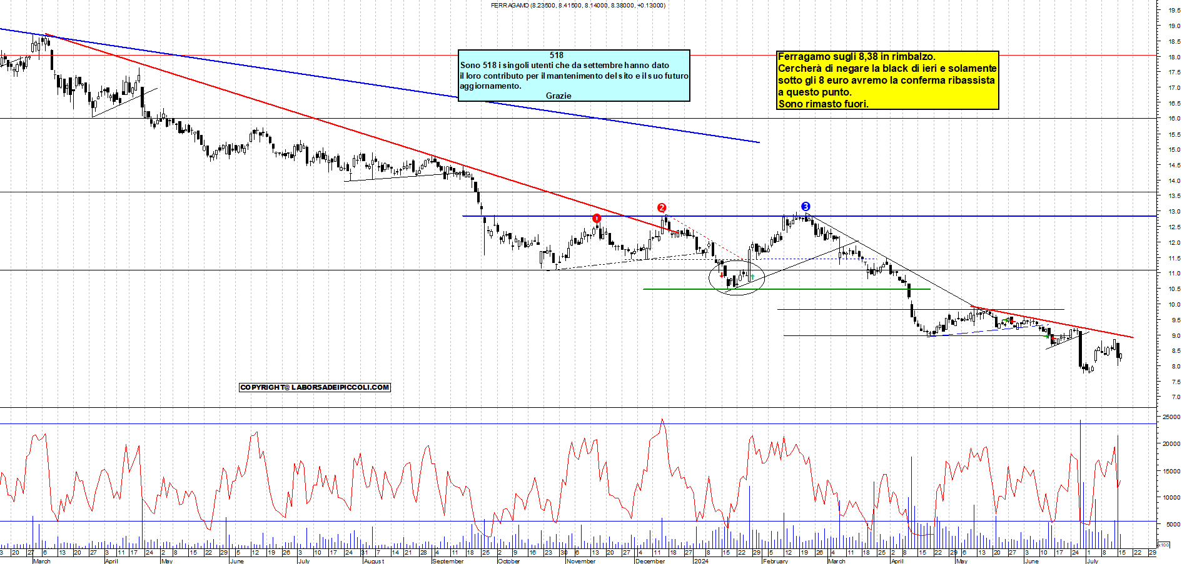
Task: Click the 9.0 price axis label
Action: (x=1175, y=335)
